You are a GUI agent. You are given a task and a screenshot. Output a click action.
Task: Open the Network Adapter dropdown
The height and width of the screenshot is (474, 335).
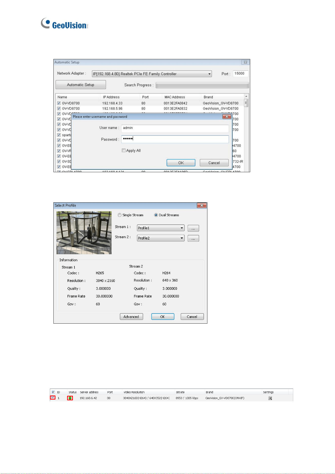152,74
